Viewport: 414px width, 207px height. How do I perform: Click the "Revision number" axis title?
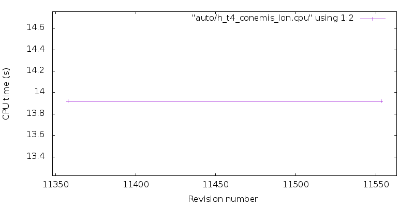[223, 199]
